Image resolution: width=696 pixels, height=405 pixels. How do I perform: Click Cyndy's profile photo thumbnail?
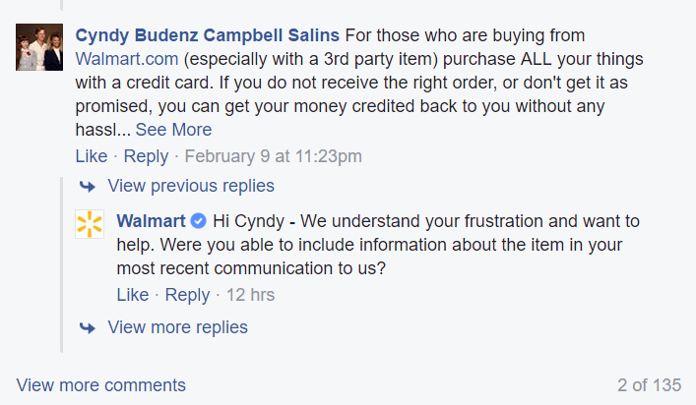40,47
